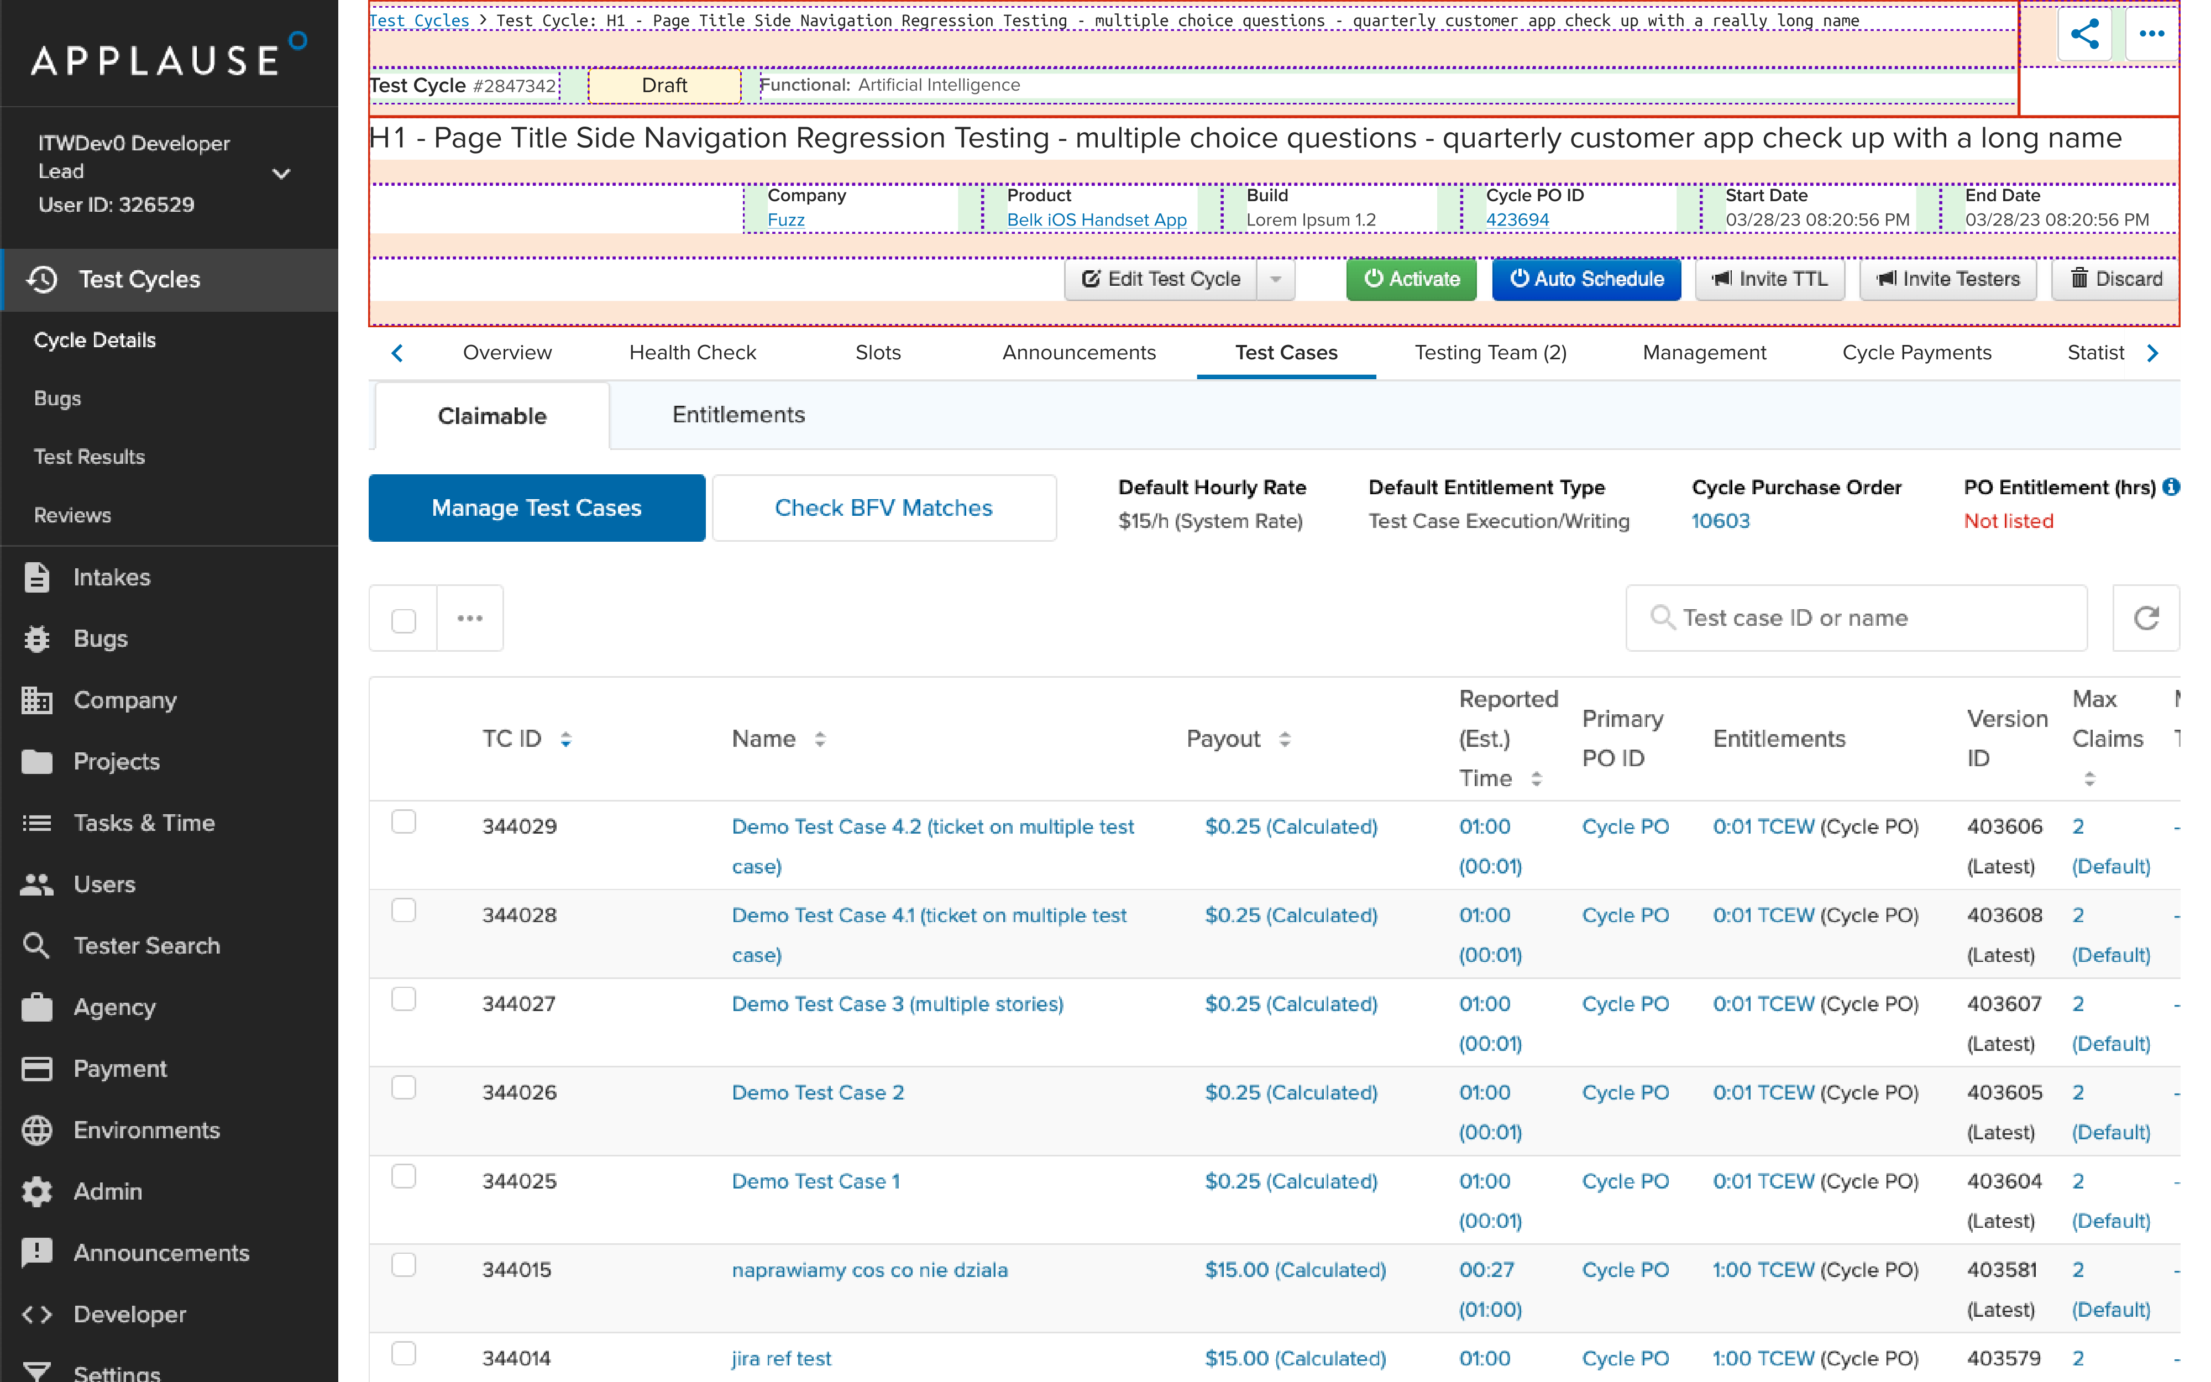The image size is (2211, 1382).
Task: Click the Invite TTL button
Action: click(1770, 279)
